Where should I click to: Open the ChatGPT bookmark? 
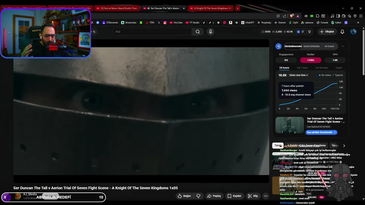(x=248, y=22)
